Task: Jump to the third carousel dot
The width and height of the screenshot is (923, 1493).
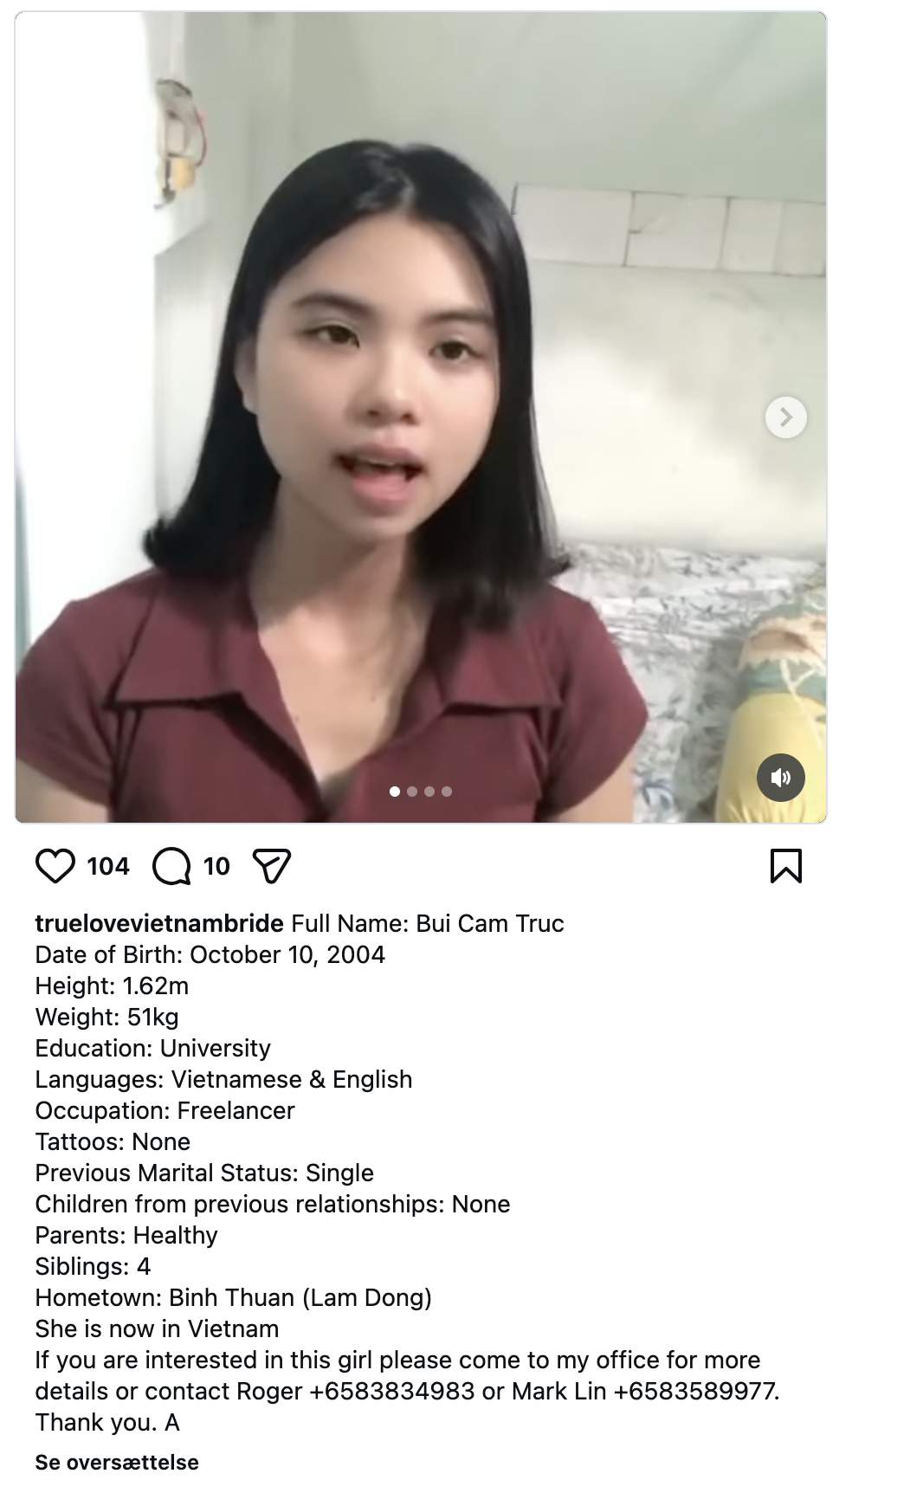Action: [429, 792]
